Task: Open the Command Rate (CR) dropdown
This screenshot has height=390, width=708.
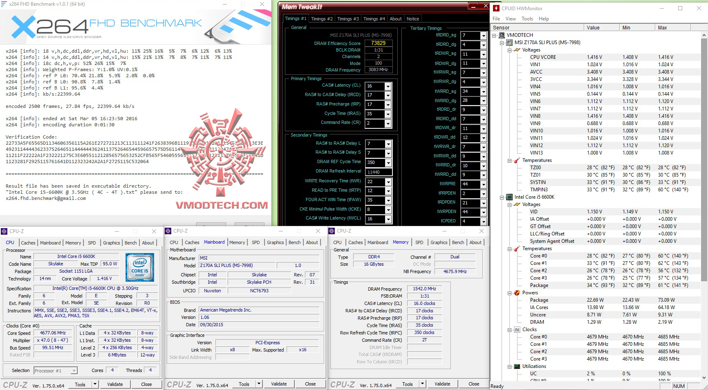Action: click(388, 123)
